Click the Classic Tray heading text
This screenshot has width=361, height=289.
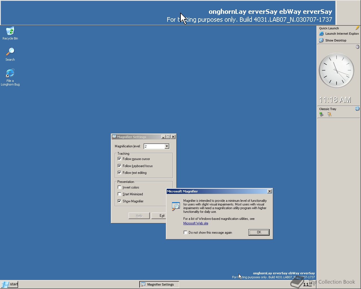tap(328, 109)
